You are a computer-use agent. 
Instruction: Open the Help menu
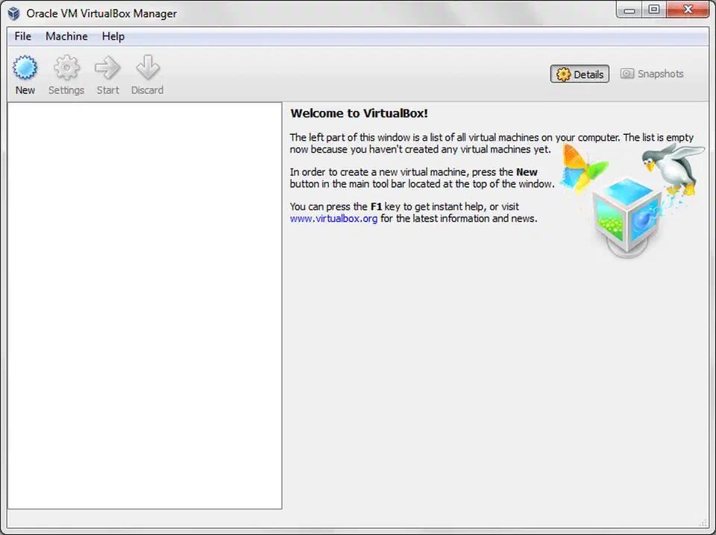pos(113,36)
